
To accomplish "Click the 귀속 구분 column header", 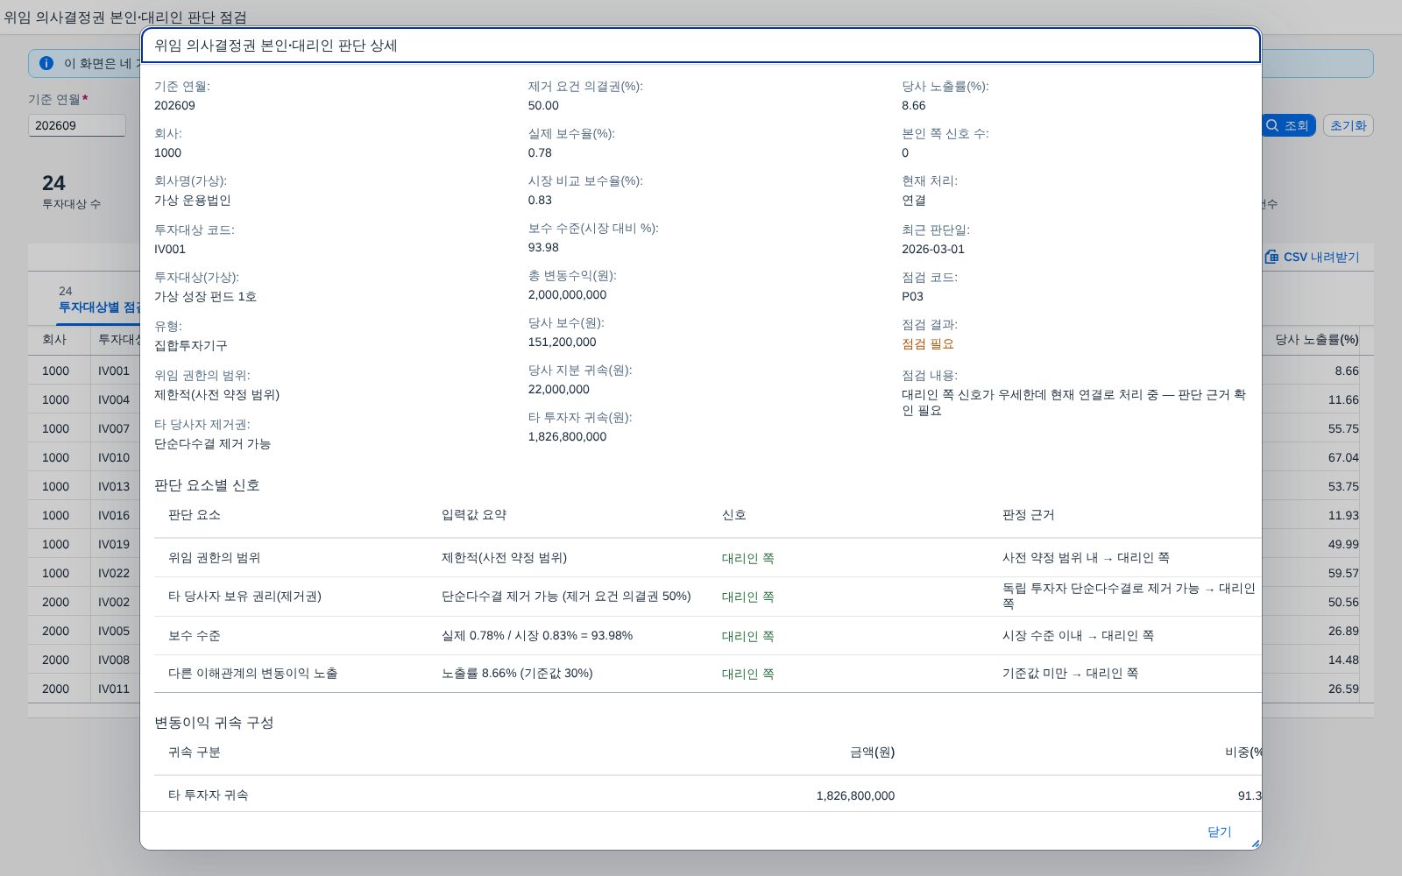I will coord(195,752).
